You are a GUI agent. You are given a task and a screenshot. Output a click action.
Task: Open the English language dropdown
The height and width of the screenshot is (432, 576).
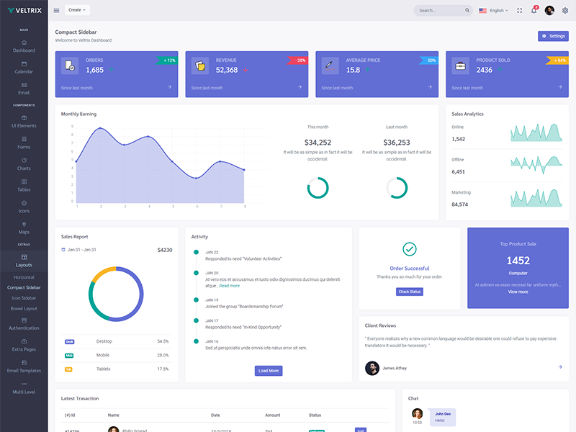[x=494, y=10]
